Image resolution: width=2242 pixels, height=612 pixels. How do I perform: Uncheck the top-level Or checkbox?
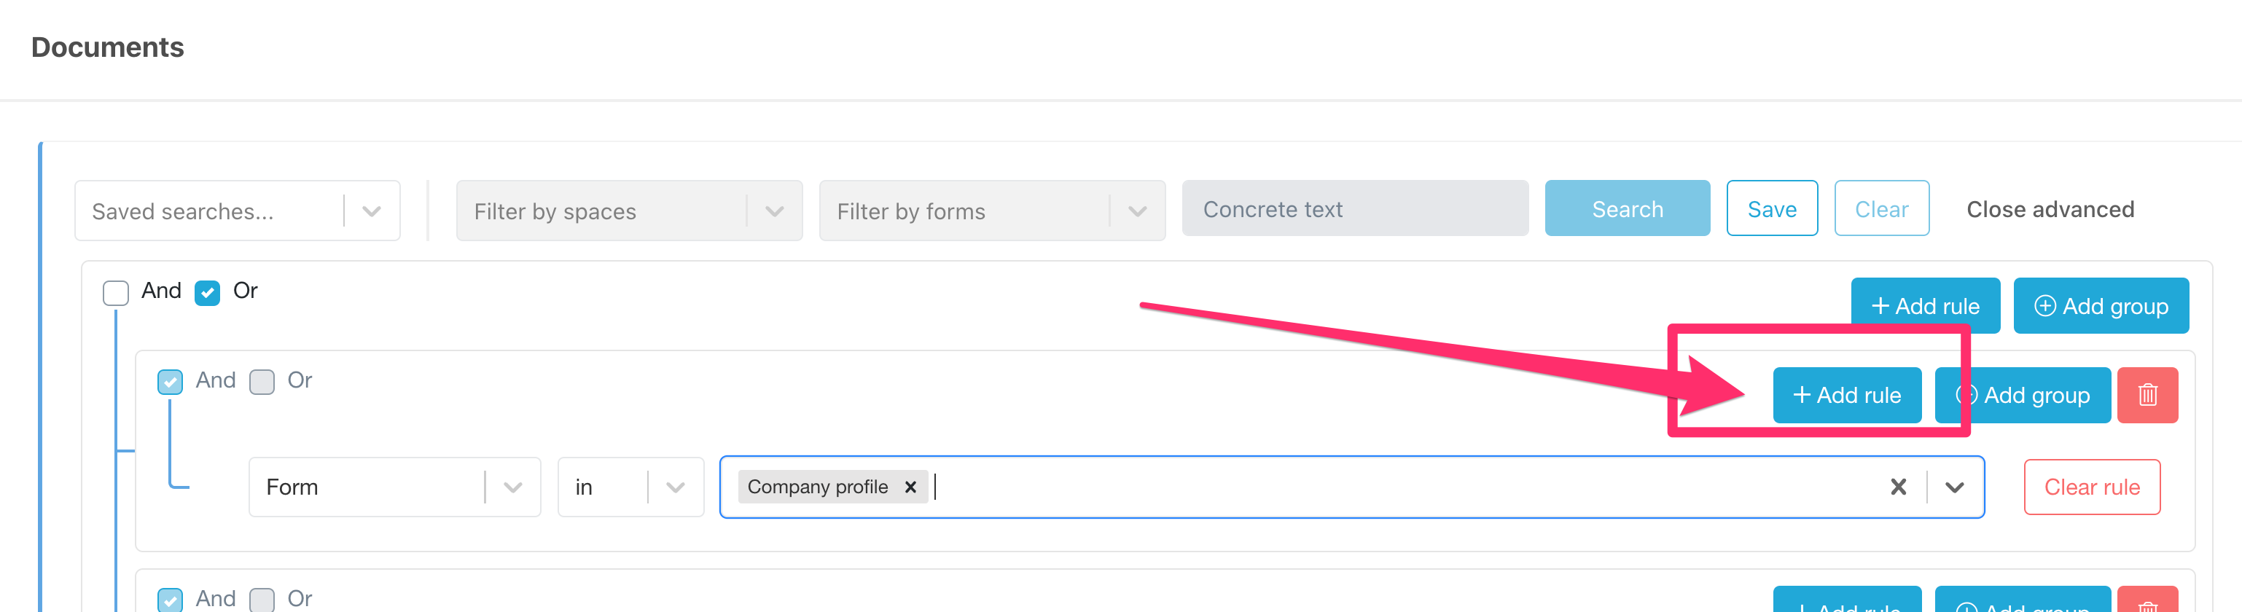tap(207, 292)
